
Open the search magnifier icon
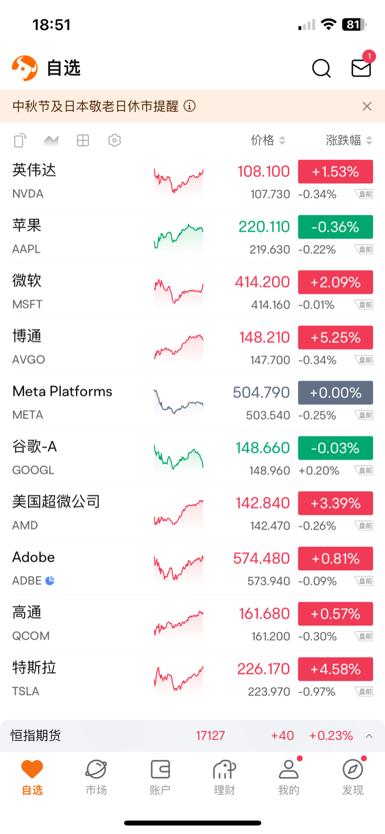(x=321, y=68)
